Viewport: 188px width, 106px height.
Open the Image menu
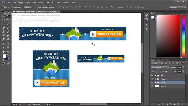tap(20, 2)
